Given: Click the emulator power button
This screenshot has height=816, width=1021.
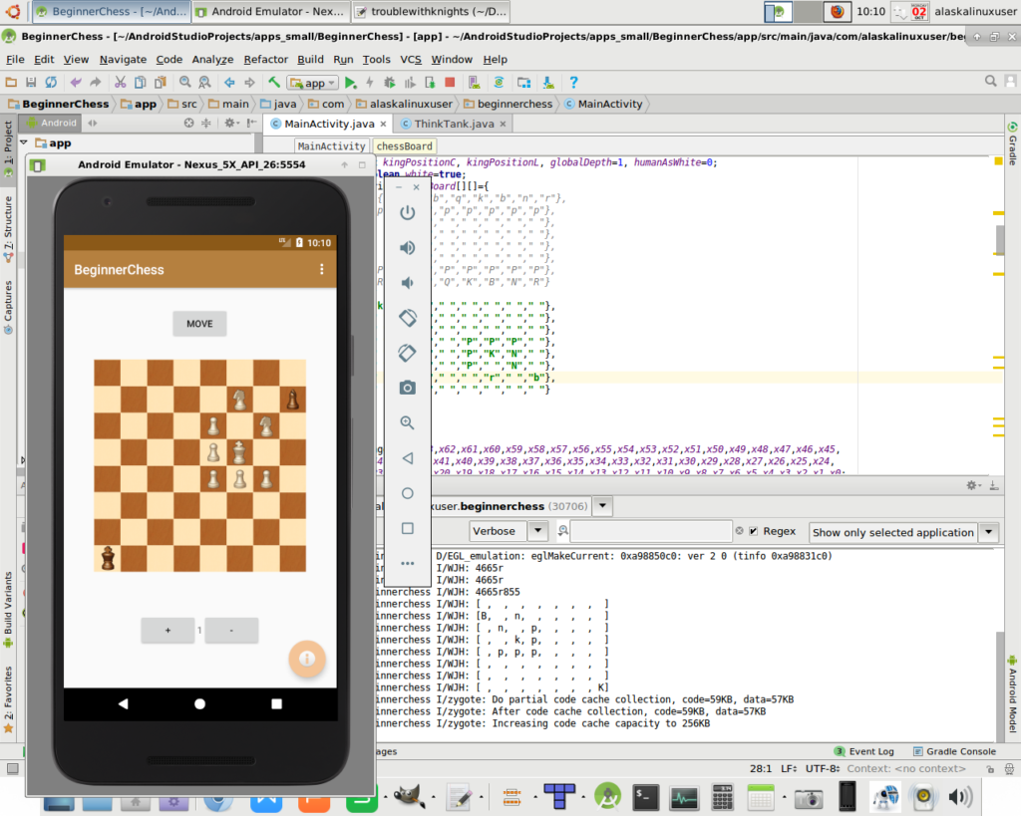Looking at the screenshot, I should [x=407, y=213].
